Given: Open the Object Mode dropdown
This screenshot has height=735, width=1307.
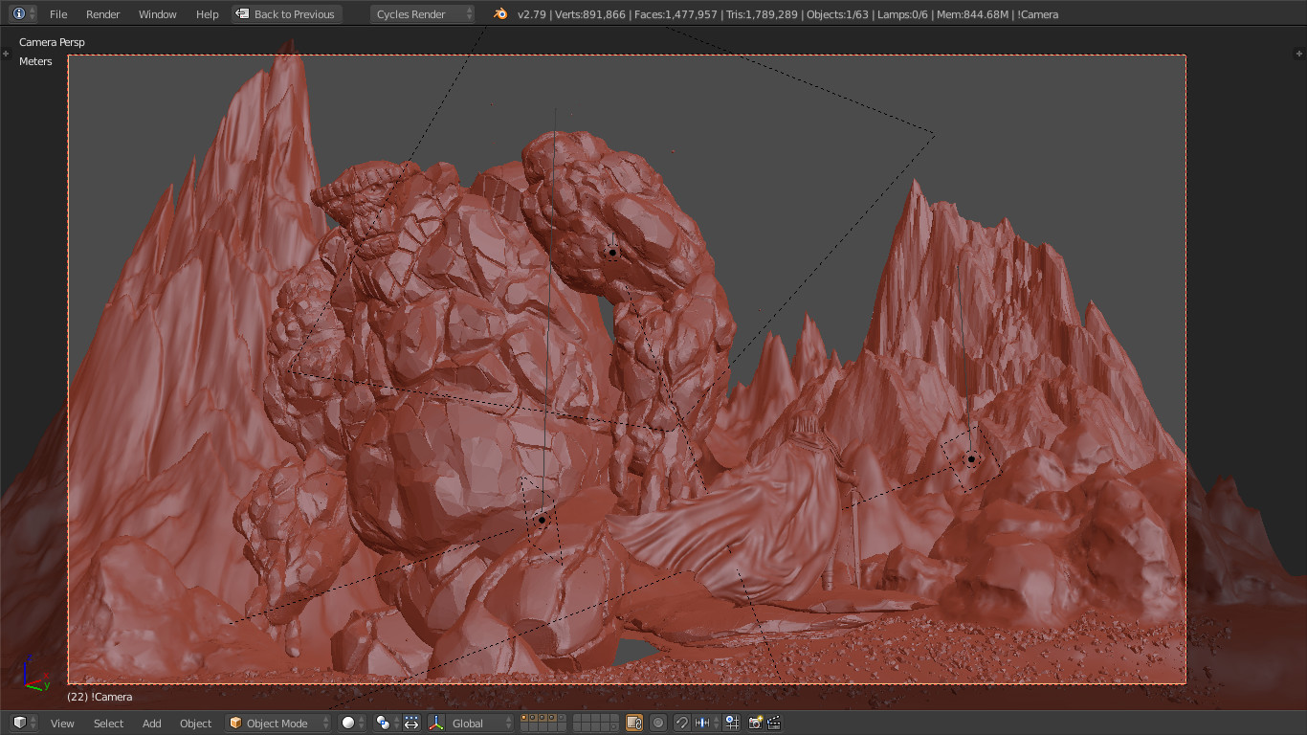Looking at the screenshot, I should (x=278, y=724).
